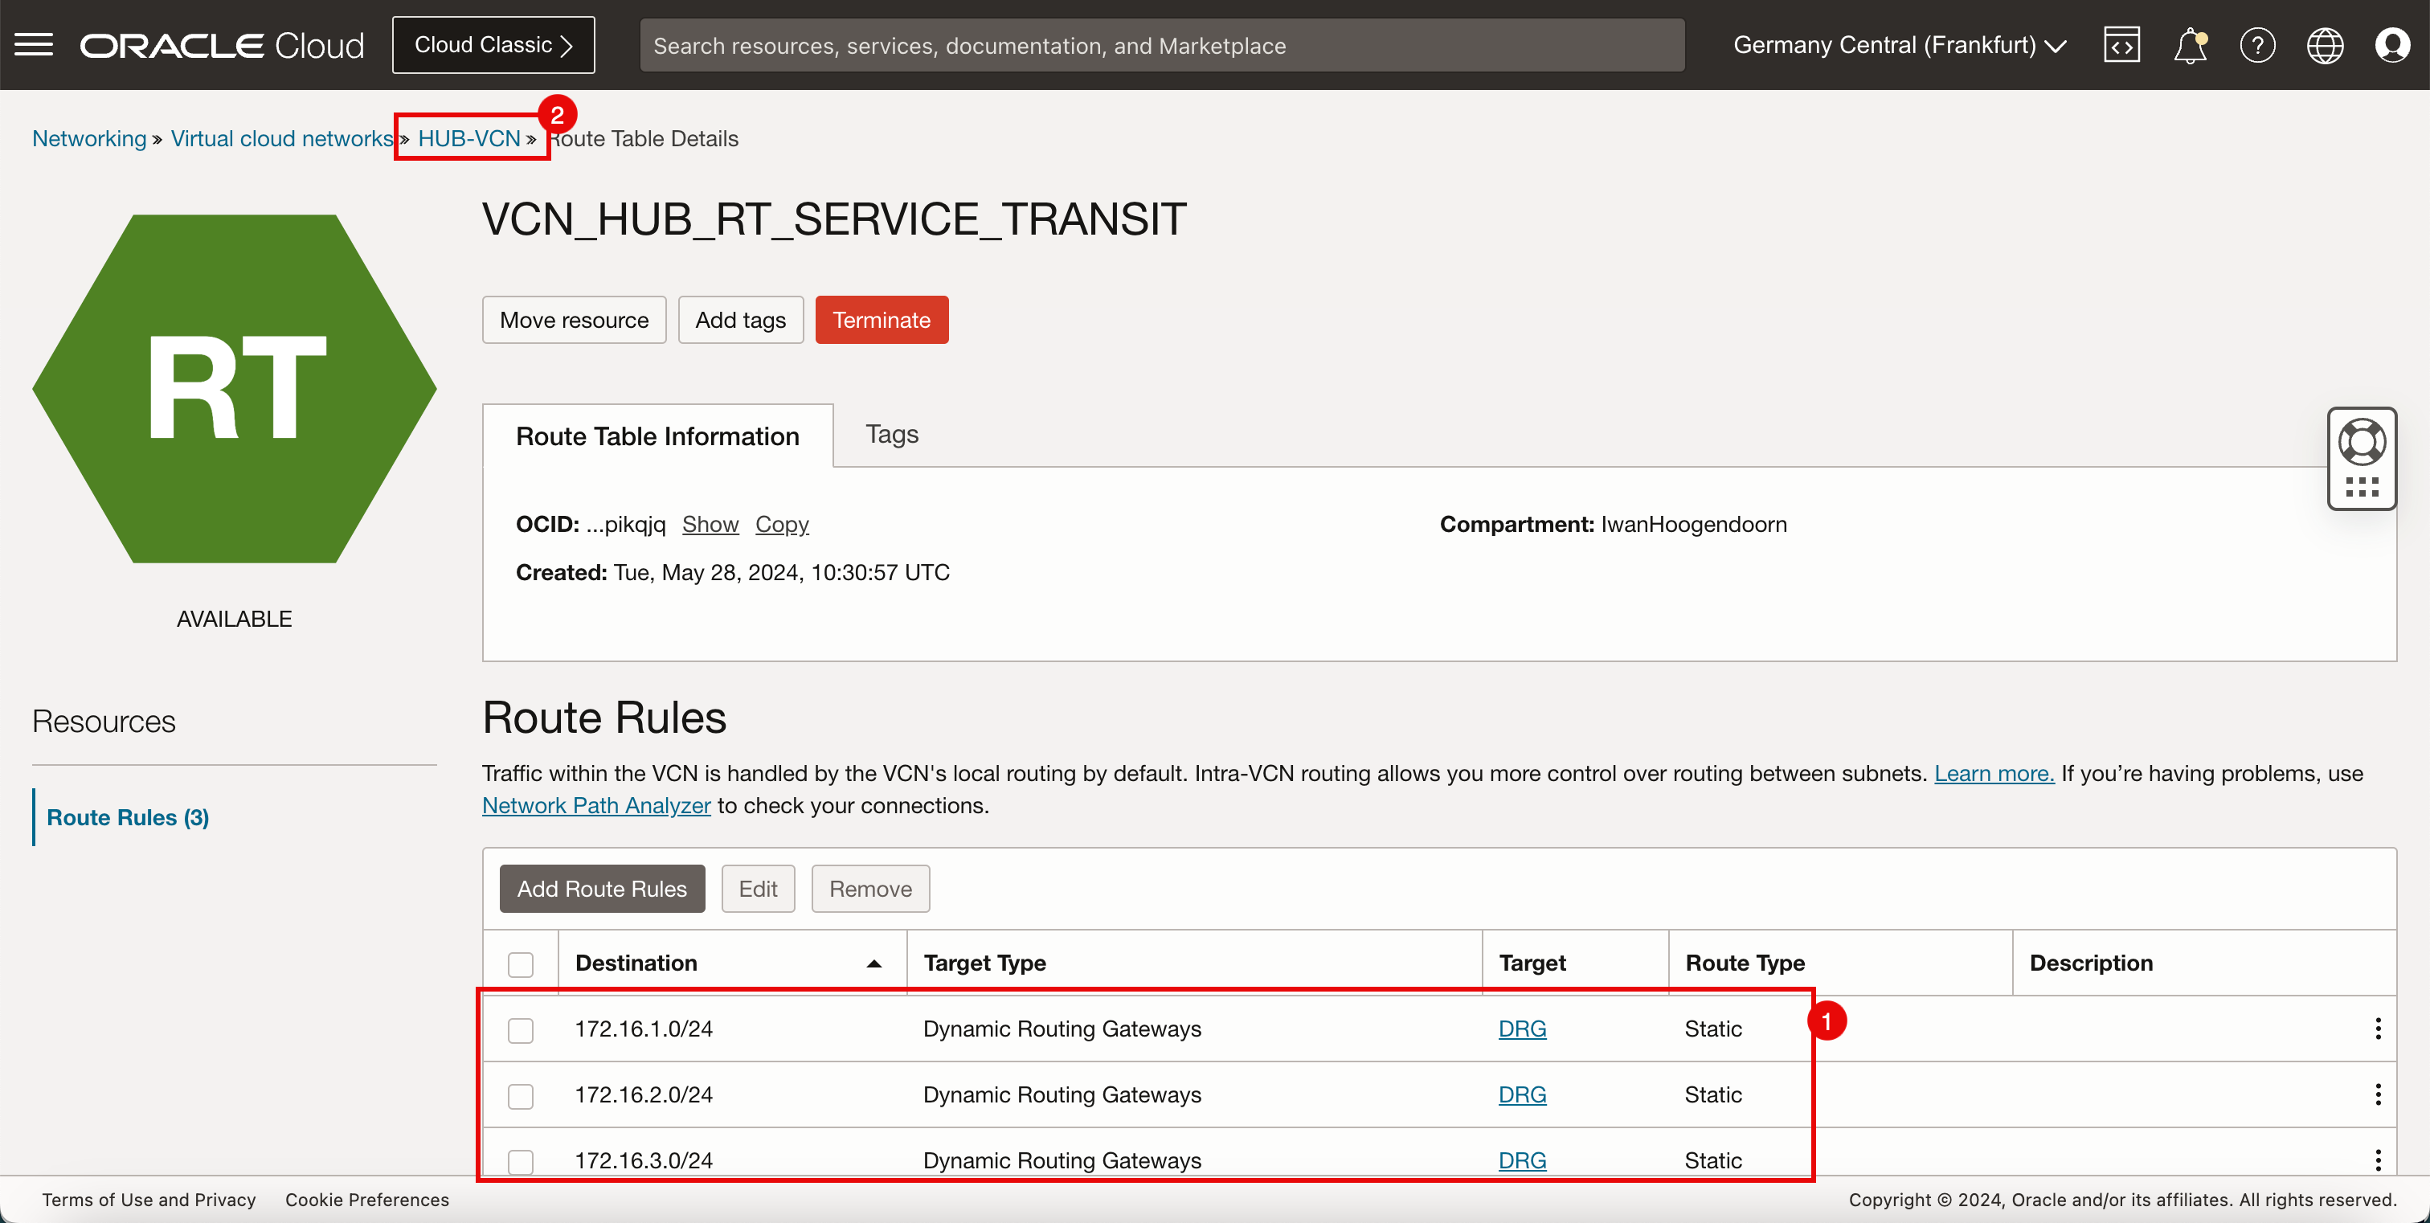Select the Route Table Information tab
The width and height of the screenshot is (2430, 1223).
(657, 436)
